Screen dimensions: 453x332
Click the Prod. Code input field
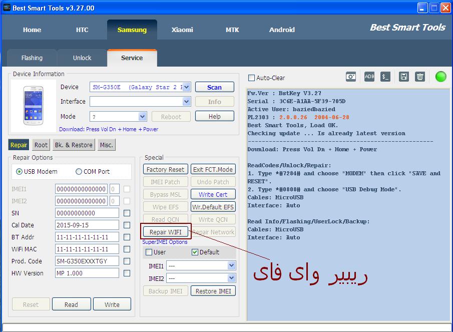tap(87, 261)
